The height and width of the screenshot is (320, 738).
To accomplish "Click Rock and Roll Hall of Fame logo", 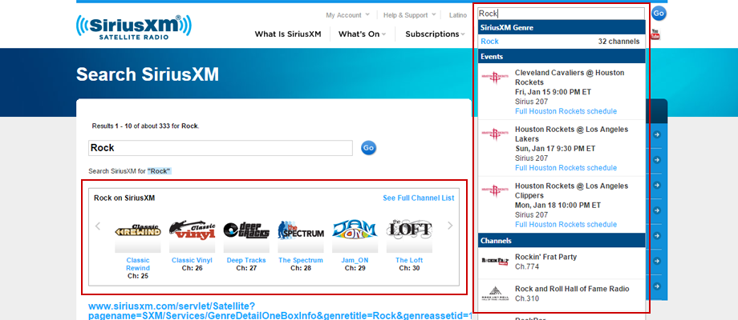I will pos(495,294).
